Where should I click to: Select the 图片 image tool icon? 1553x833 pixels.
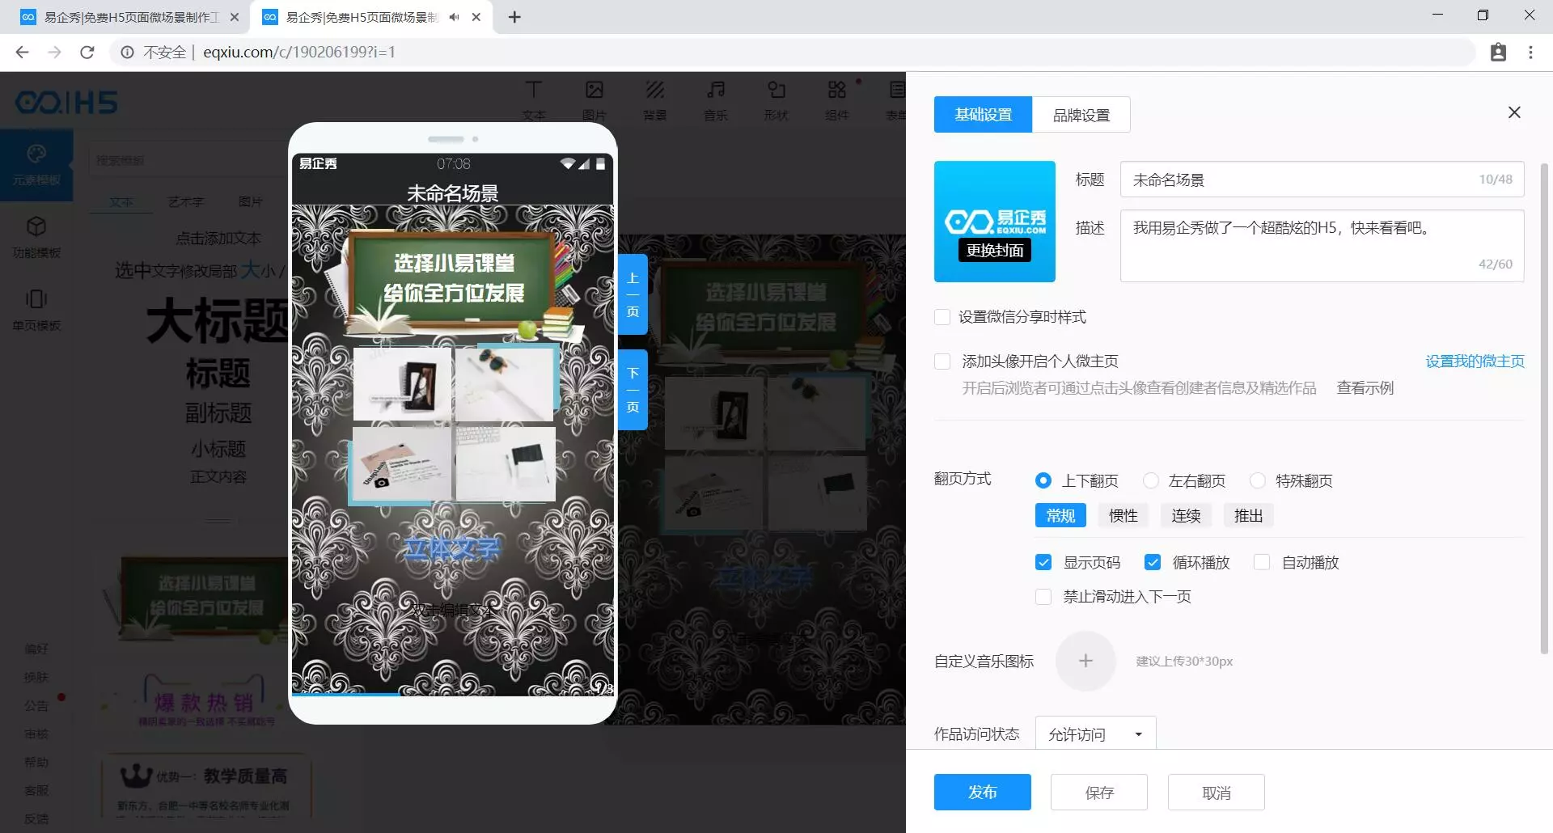[595, 99]
